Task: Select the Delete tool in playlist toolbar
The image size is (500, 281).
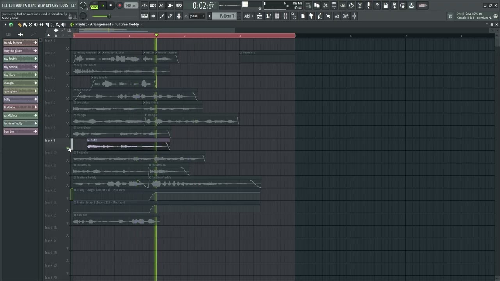Action: tap(30, 25)
